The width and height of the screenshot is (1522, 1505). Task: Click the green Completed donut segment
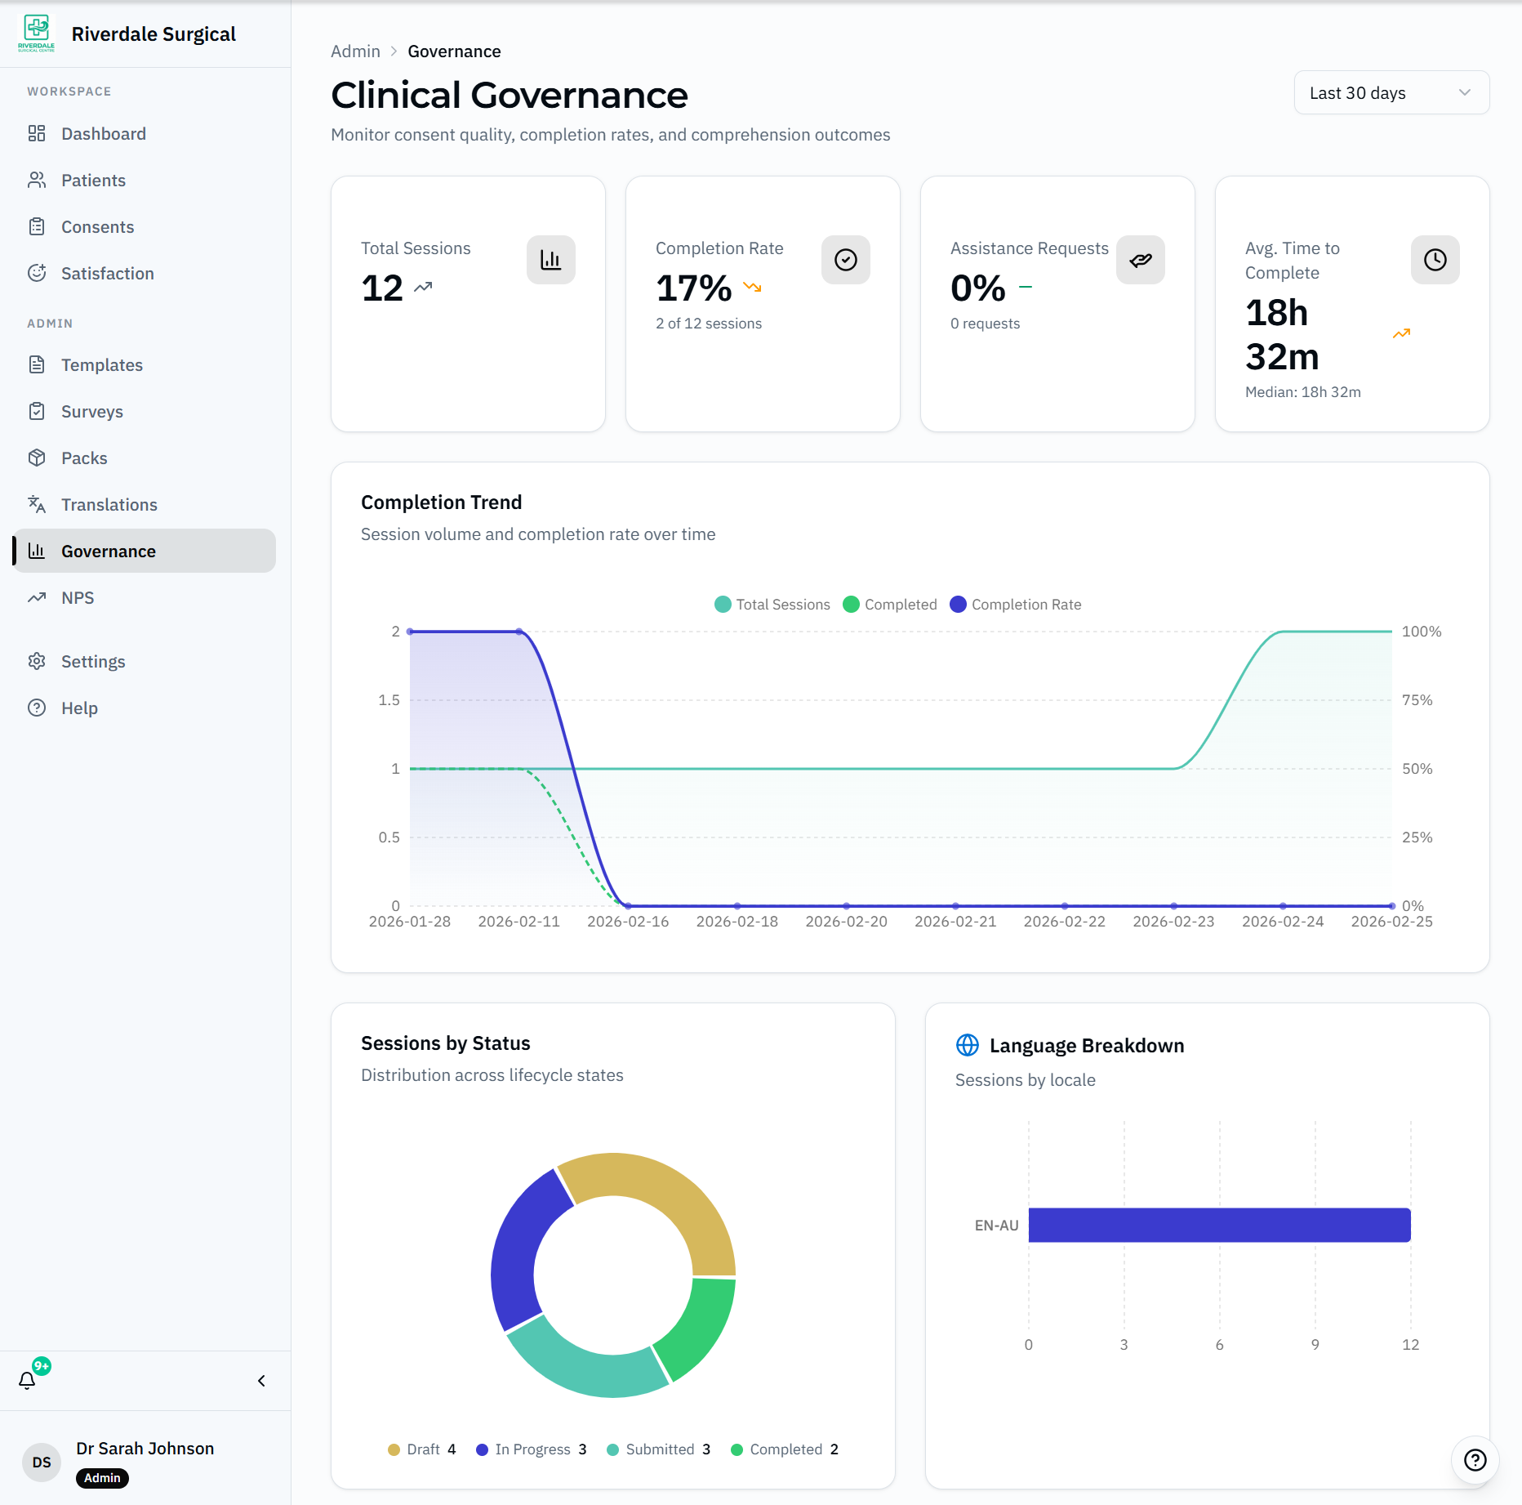coord(701,1329)
